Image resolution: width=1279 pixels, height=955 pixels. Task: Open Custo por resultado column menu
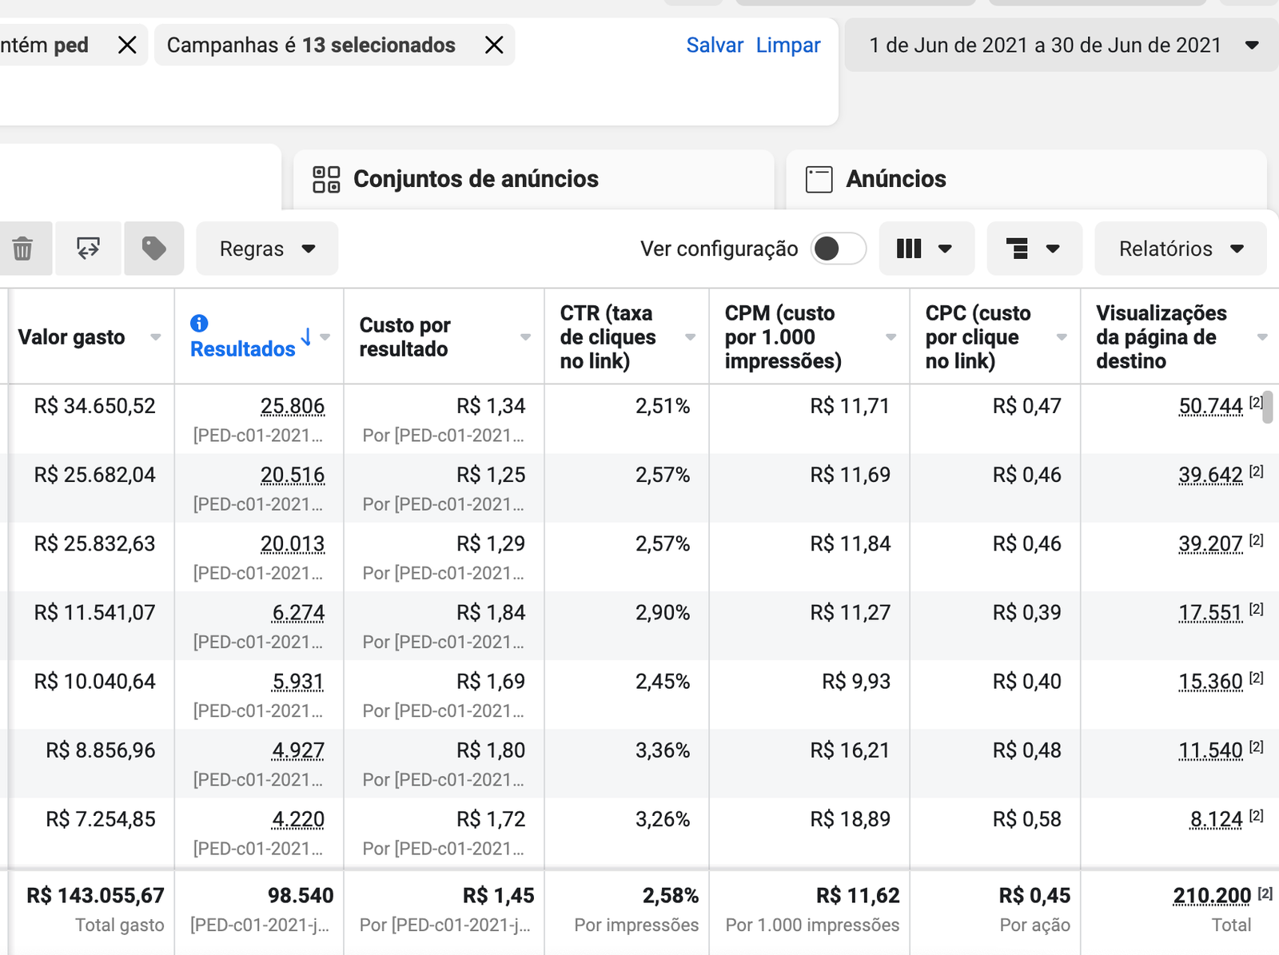pos(526,337)
